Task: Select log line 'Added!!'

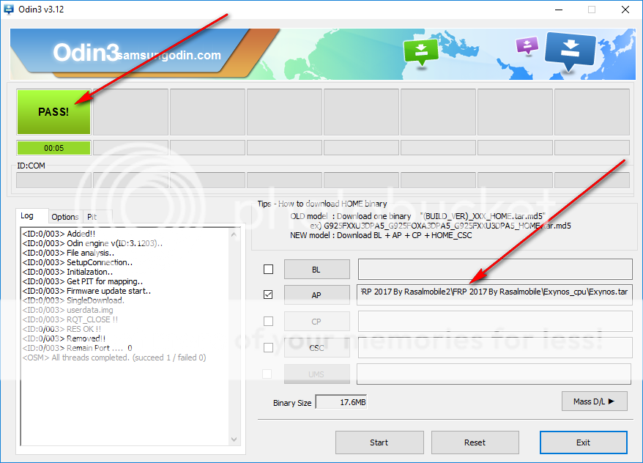Action: click(59, 234)
